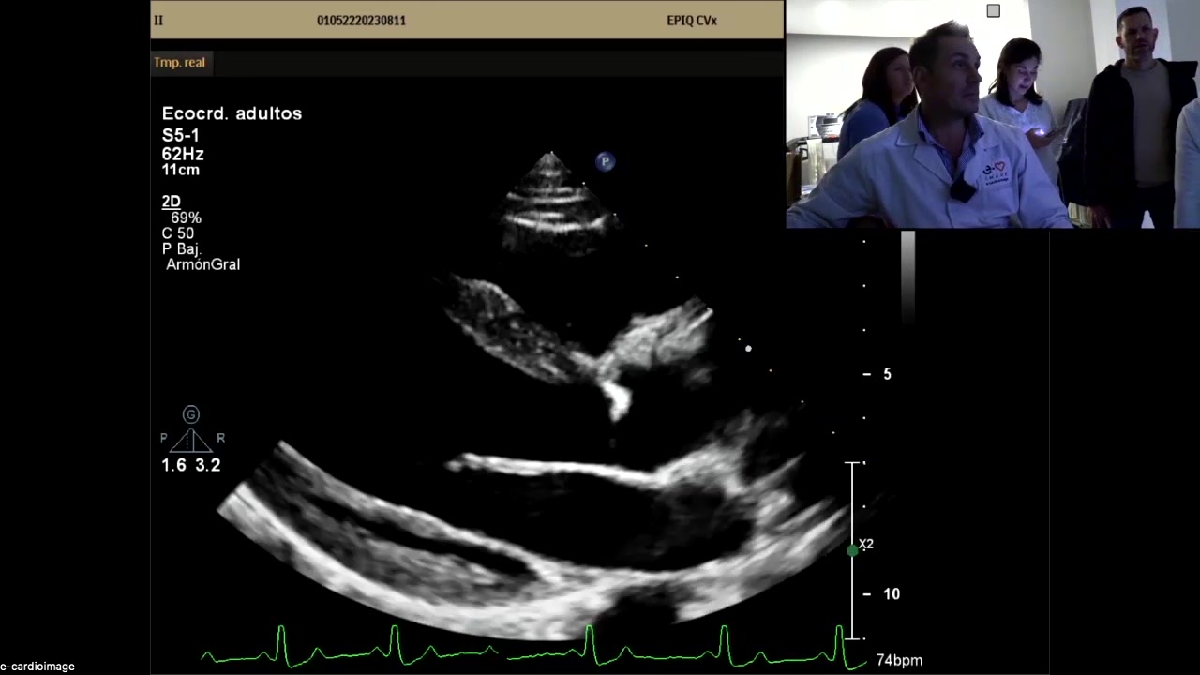Viewport: 1200px width, 675px height.
Task: Click the depth scale 5 marker
Action: pyautogui.click(x=877, y=374)
